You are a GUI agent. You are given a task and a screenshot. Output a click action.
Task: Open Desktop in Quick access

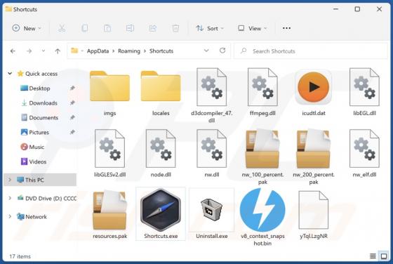[39, 88]
